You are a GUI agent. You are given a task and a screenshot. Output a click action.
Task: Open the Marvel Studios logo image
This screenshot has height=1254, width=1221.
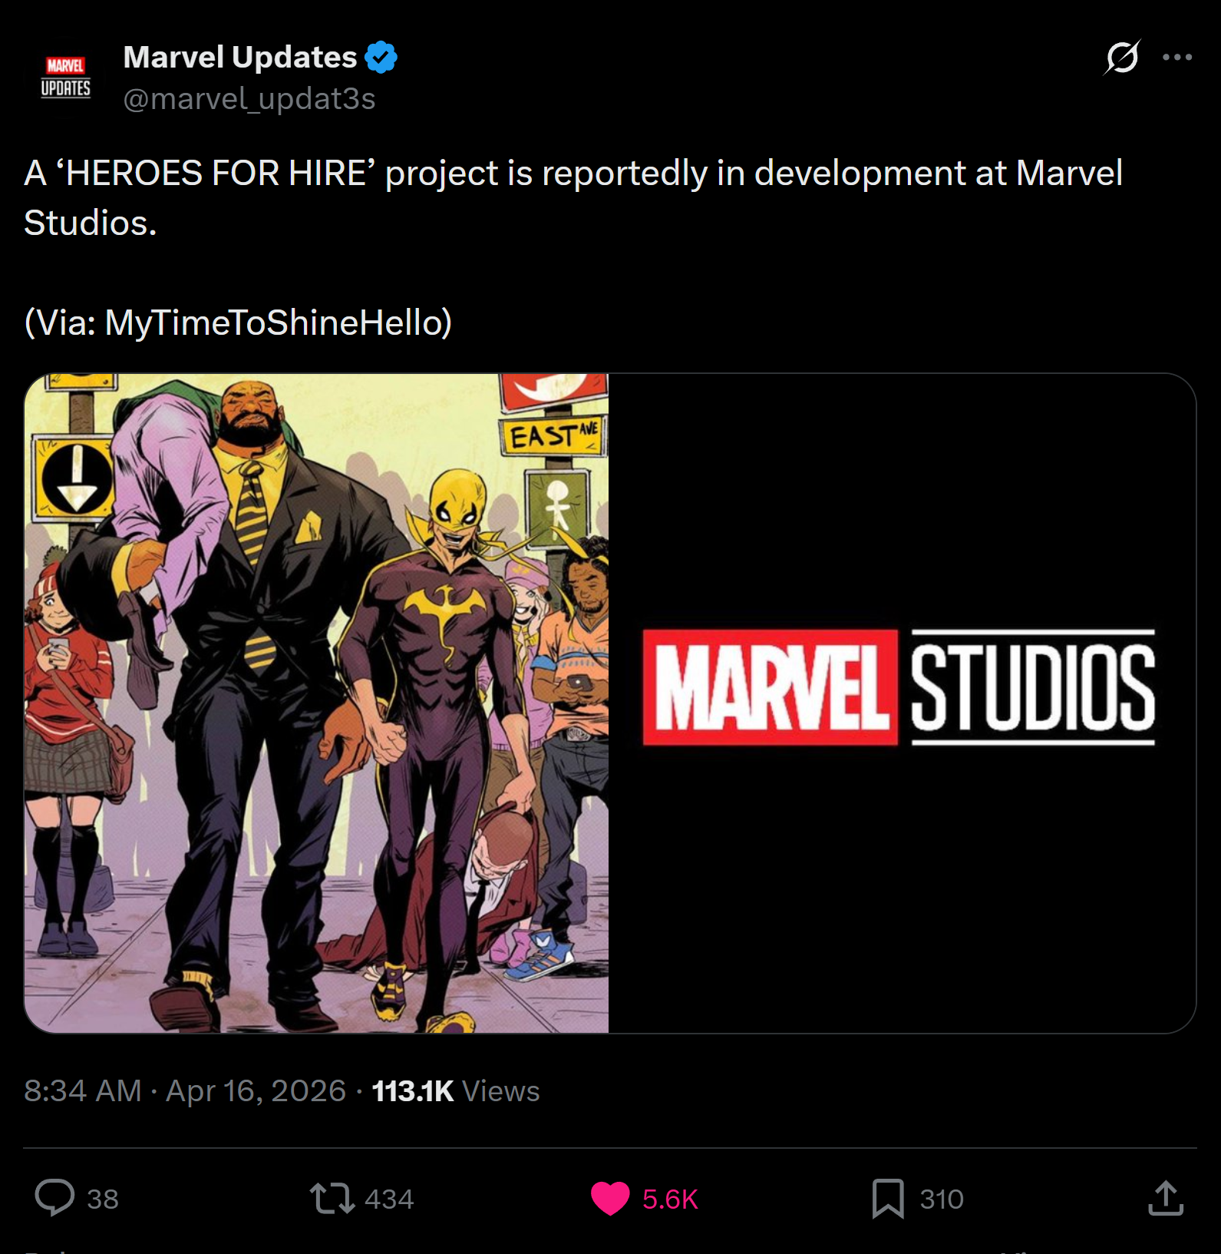coord(903,703)
